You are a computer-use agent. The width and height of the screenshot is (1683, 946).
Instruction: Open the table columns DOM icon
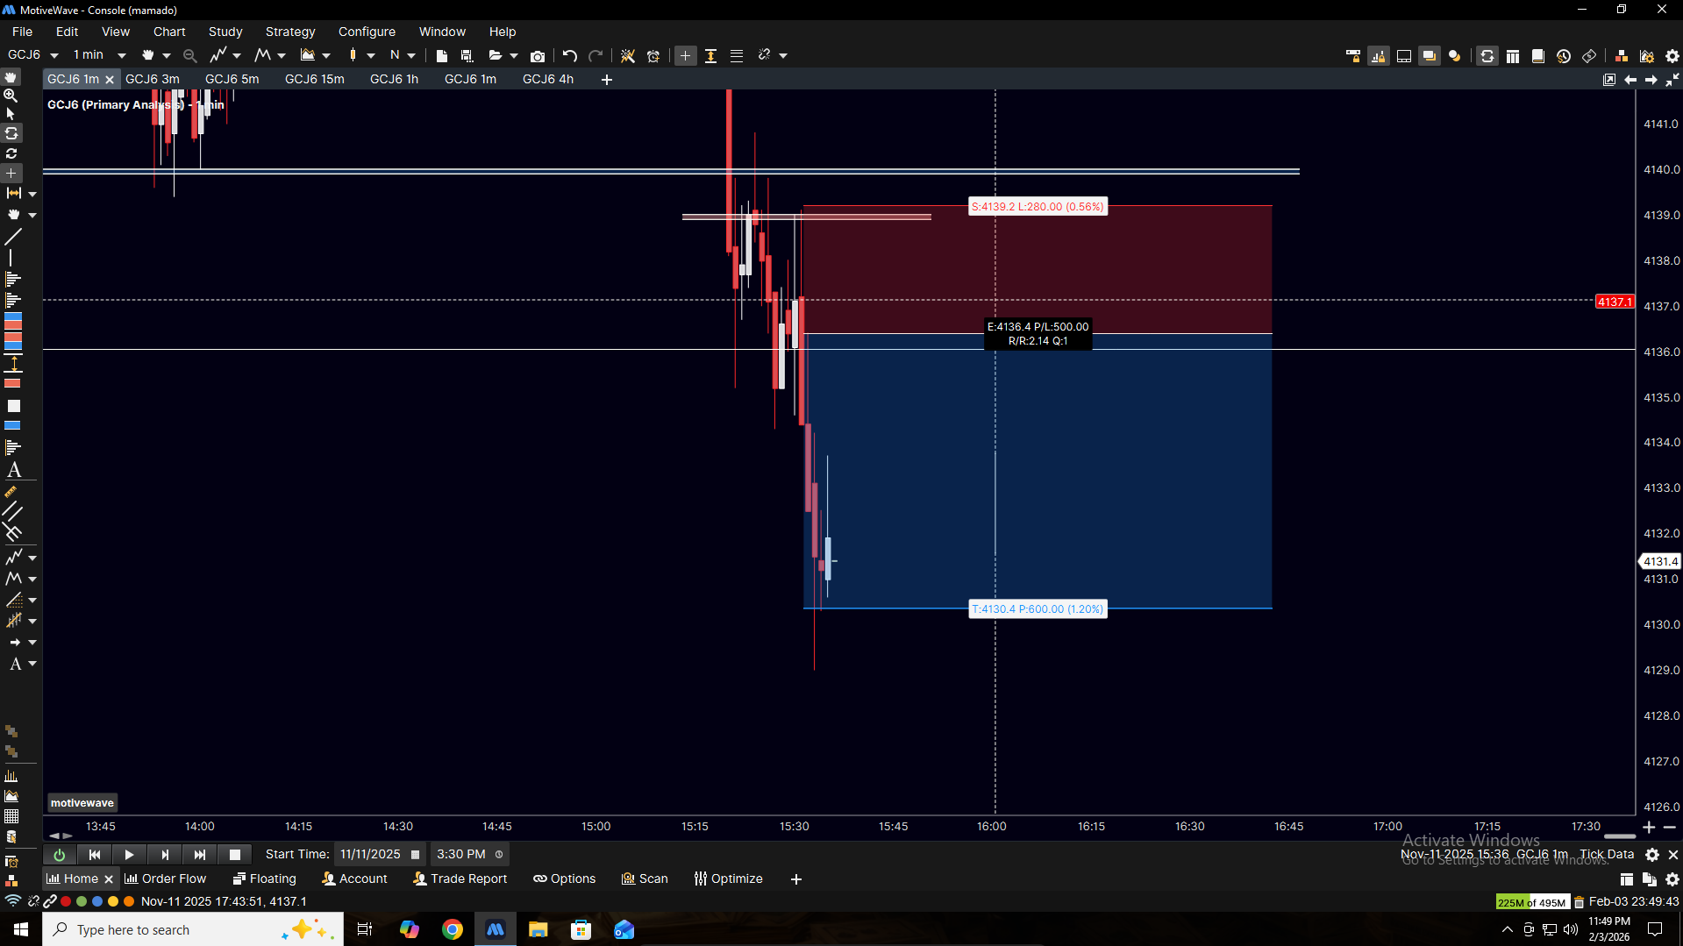tap(1513, 55)
